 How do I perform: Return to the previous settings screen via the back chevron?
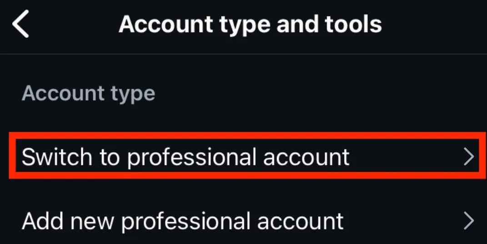click(20, 24)
